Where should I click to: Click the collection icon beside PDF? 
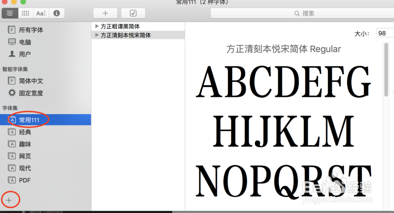(x=12, y=180)
